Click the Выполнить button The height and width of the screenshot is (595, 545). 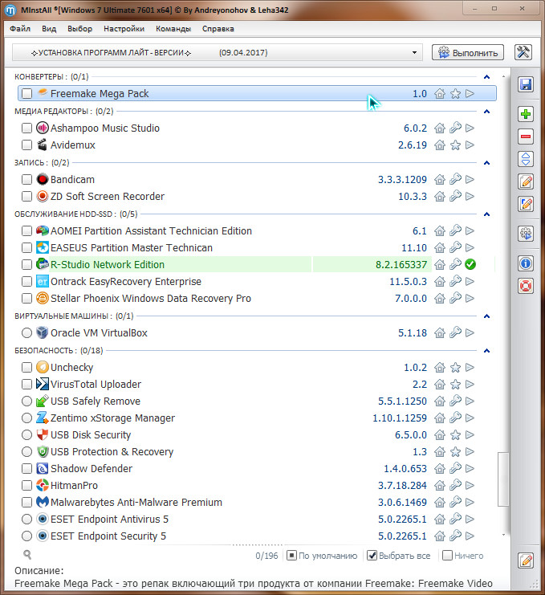click(468, 52)
